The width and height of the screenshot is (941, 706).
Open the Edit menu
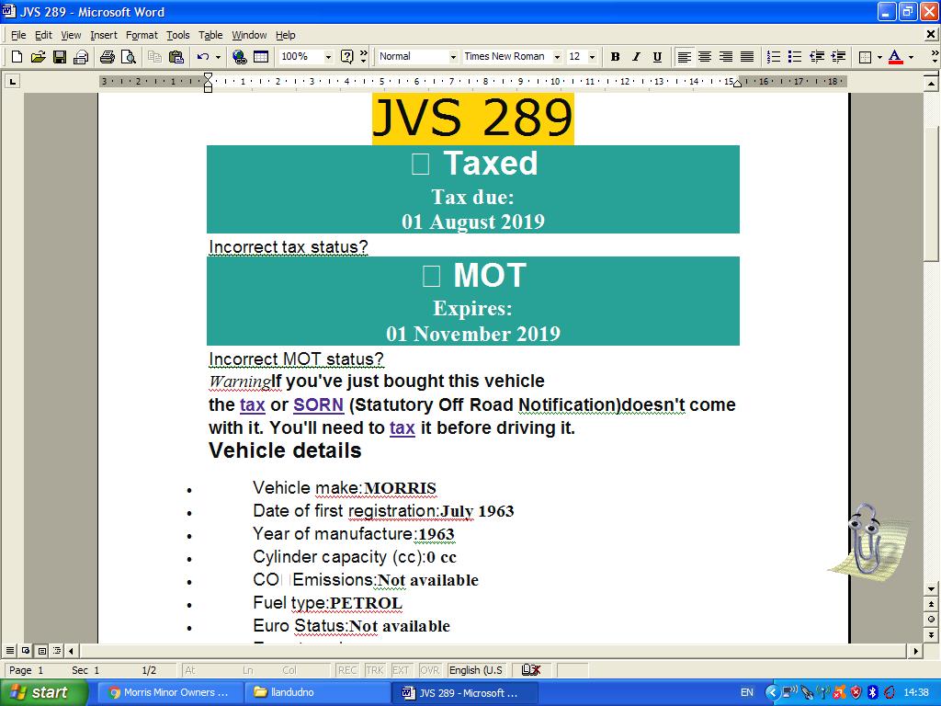pos(43,35)
